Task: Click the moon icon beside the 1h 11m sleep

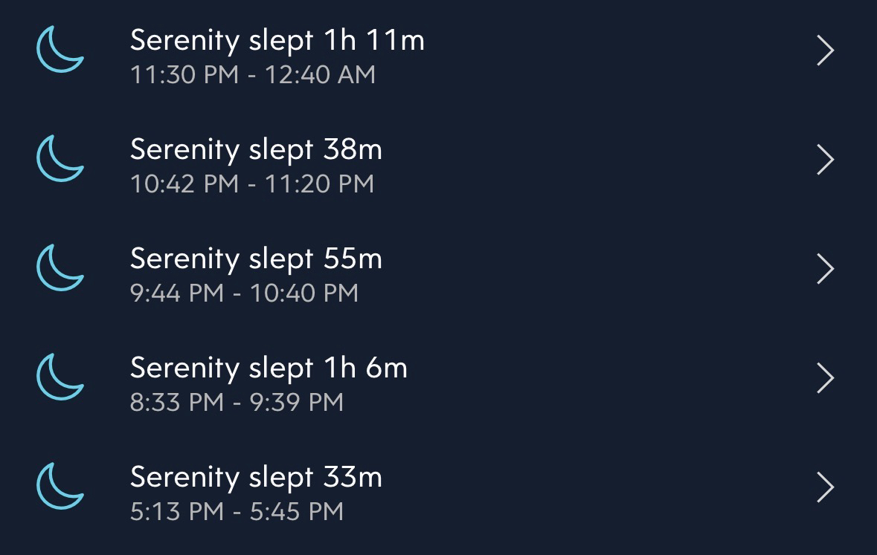Action: tap(60, 51)
